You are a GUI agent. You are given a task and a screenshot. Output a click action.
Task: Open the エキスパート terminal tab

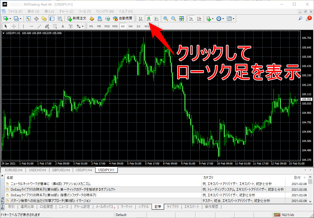click(x=192, y=206)
